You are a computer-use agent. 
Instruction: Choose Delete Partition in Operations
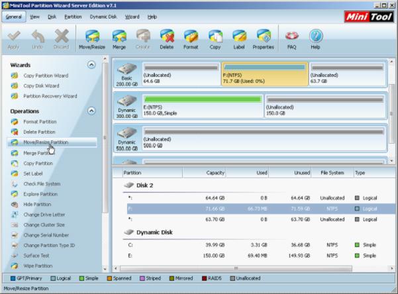[39, 132]
